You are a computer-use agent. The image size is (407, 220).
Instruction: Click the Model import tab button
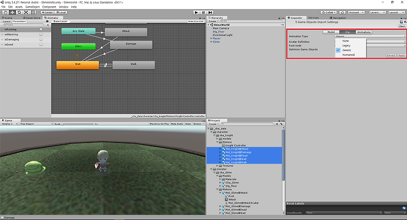tap(331, 32)
